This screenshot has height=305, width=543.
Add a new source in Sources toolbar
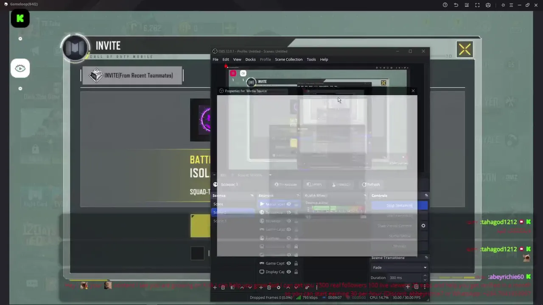(261, 287)
